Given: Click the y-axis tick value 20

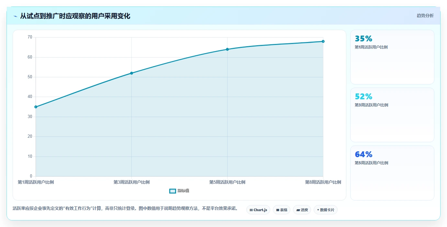Looking at the screenshot, I should pos(30,136).
